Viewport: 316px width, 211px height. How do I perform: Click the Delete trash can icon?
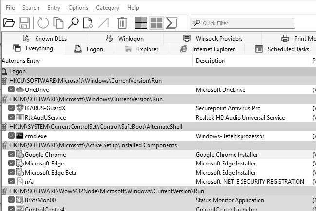122,23
